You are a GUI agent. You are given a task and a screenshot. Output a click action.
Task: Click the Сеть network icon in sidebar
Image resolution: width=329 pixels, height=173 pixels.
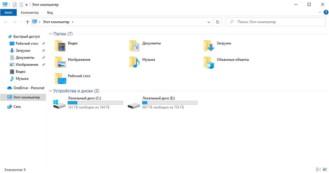coord(10,107)
